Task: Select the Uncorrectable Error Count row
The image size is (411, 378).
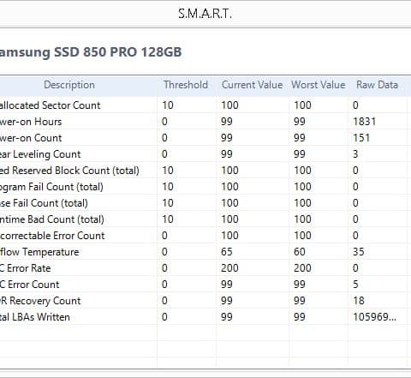Action: point(203,236)
